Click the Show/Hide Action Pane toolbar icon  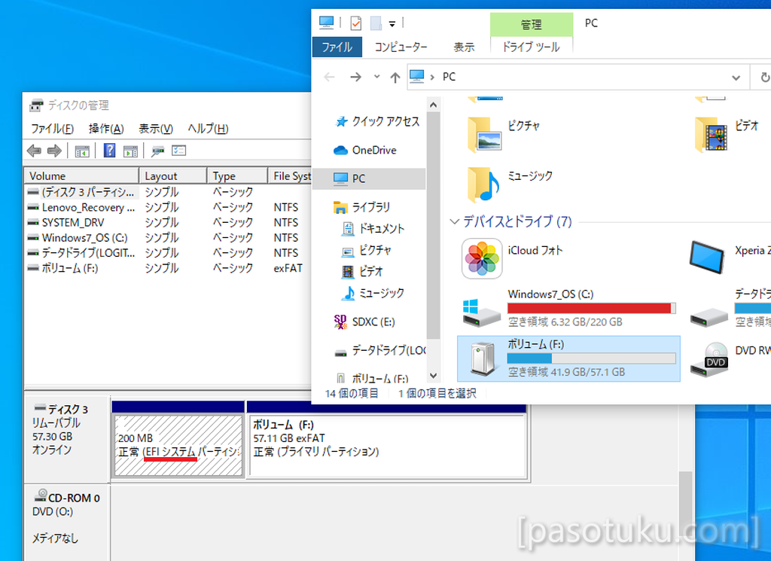(x=130, y=151)
